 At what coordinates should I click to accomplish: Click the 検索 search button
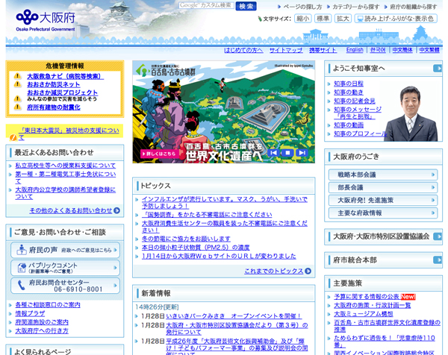(246, 6)
